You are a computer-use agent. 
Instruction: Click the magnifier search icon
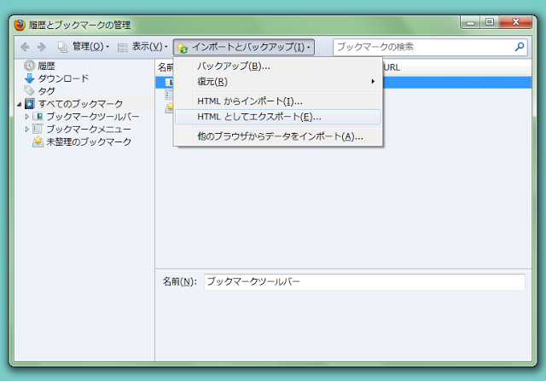point(520,47)
